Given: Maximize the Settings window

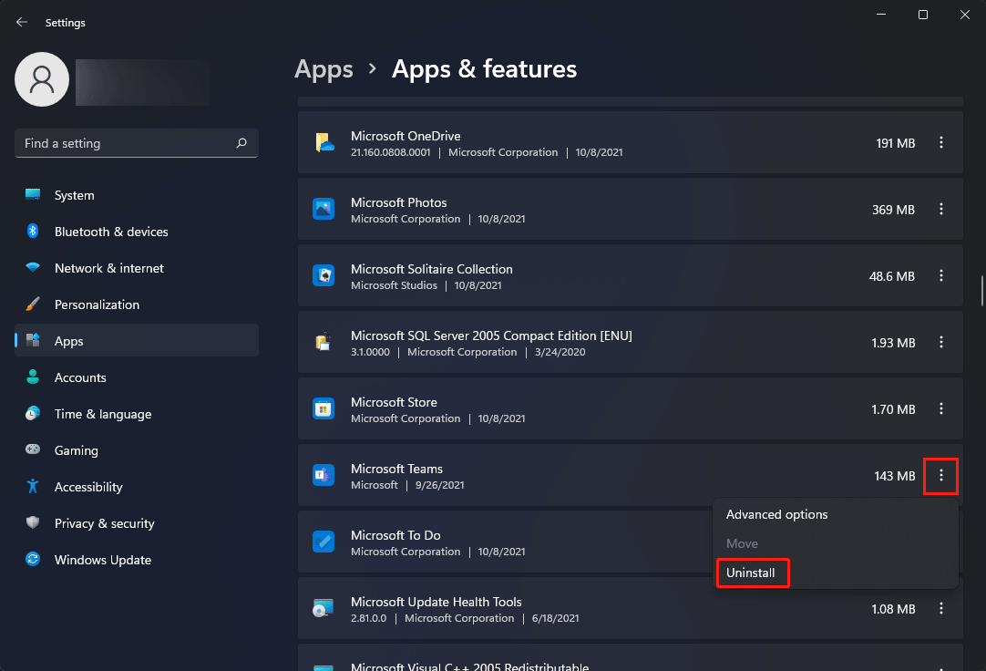Looking at the screenshot, I should coord(922,15).
